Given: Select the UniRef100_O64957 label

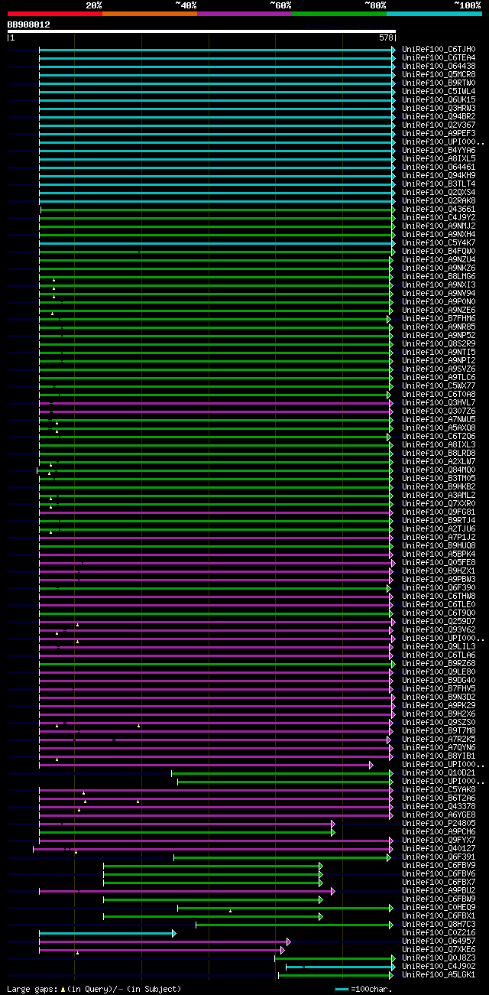Looking at the screenshot, I should click(x=439, y=941).
